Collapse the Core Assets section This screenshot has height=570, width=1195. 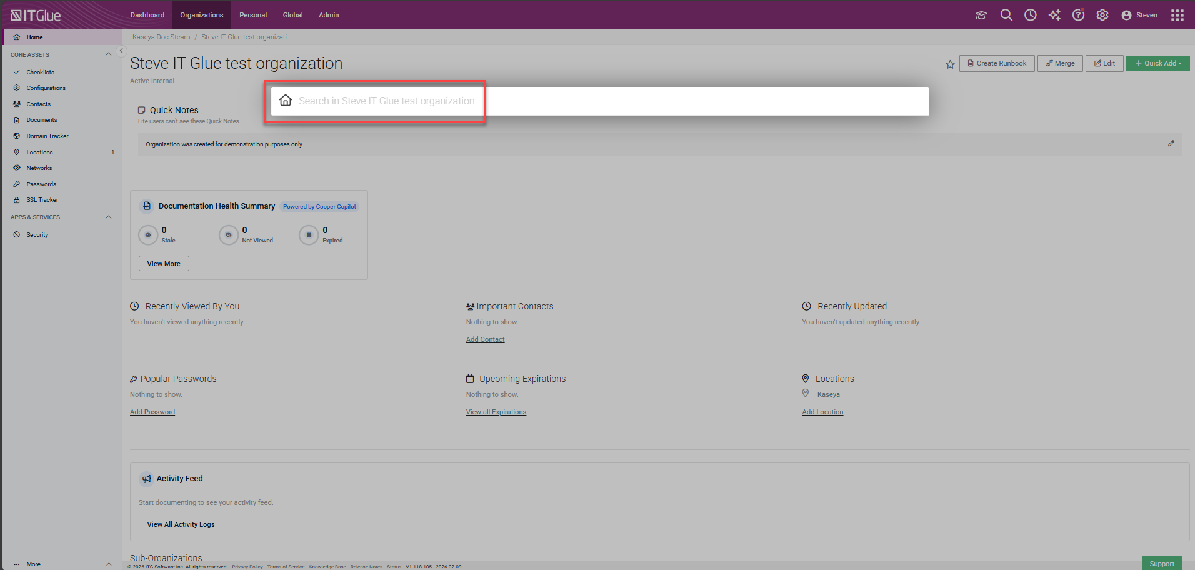pyautogui.click(x=108, y=54)
